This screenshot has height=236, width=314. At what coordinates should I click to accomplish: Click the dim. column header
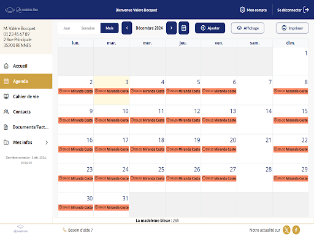click(x=291, y=43)
